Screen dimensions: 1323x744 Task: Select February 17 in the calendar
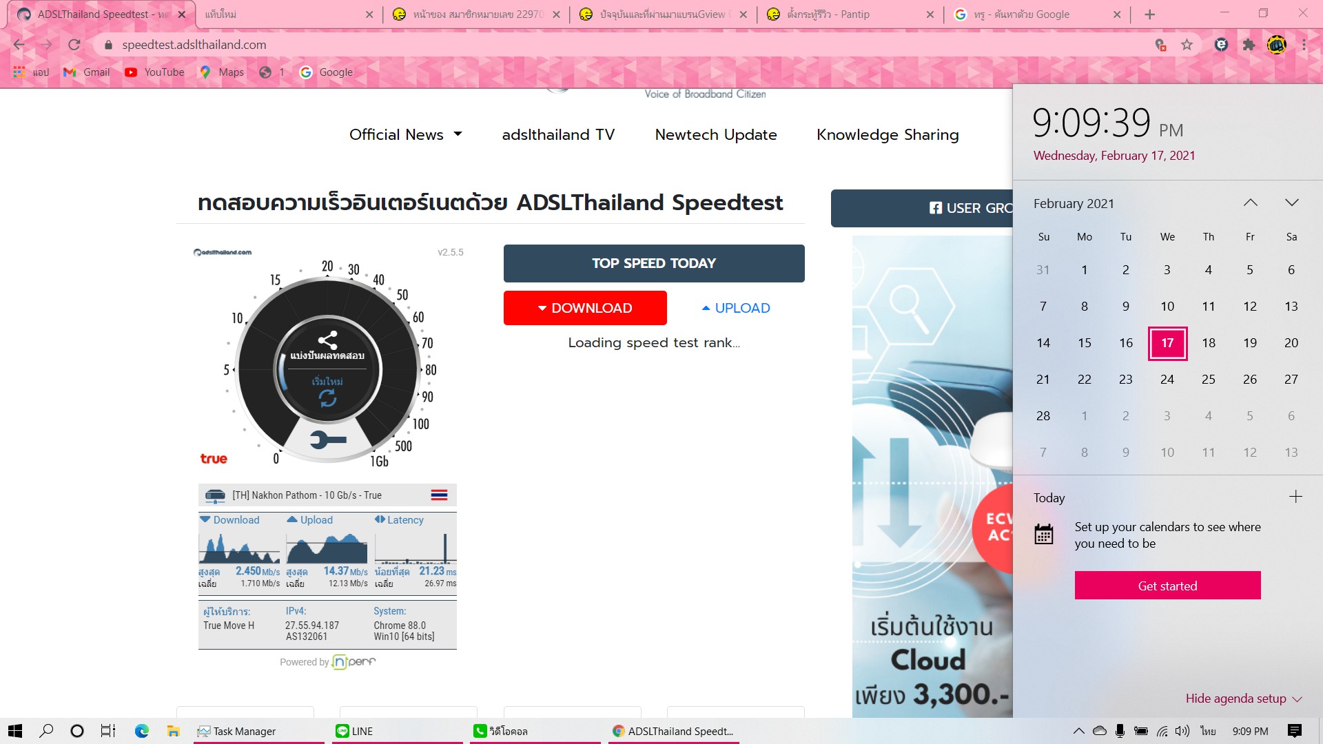1167,343
